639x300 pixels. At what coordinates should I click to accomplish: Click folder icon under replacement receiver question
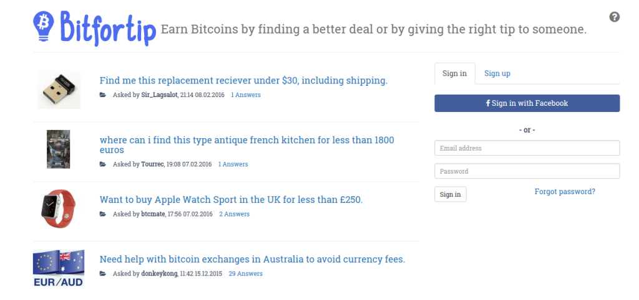click(x=103, y=95)
